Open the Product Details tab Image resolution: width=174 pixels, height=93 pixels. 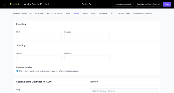click(x=89, y=13)
